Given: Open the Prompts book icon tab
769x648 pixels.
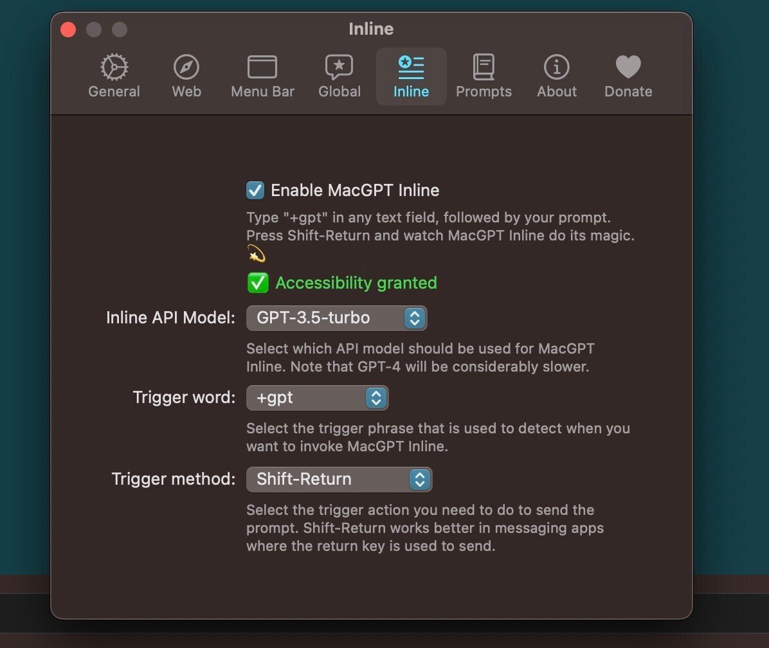Looking at the screenshot, I should (x=484, y=67).
